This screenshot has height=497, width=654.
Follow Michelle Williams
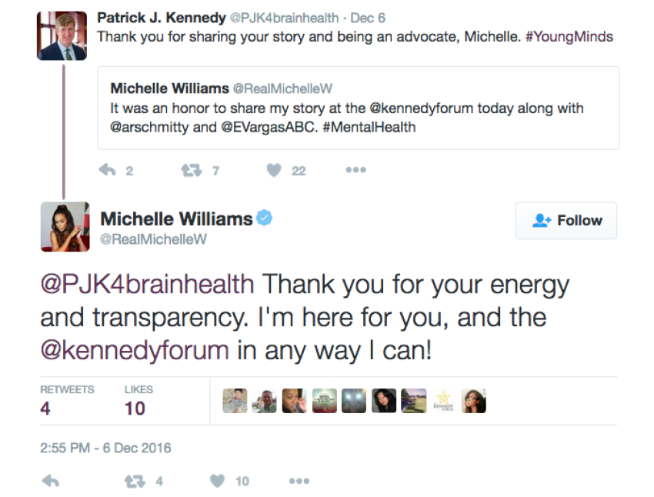click(566, 221)
